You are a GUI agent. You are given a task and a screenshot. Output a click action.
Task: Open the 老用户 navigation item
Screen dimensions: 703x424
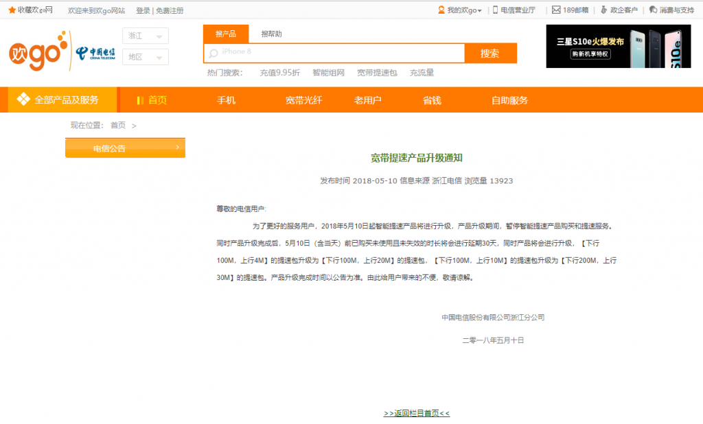368,100
